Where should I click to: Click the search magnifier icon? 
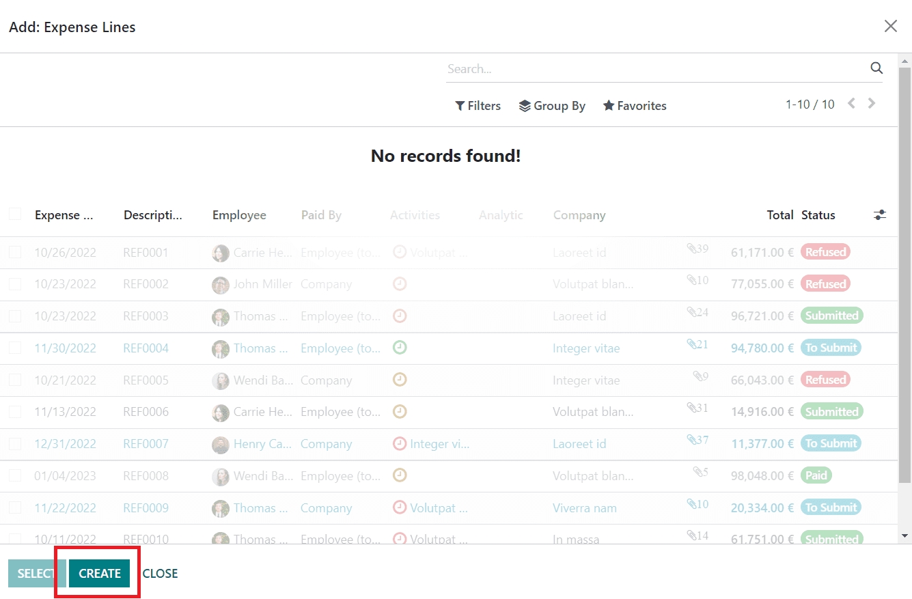pos(876,68)
